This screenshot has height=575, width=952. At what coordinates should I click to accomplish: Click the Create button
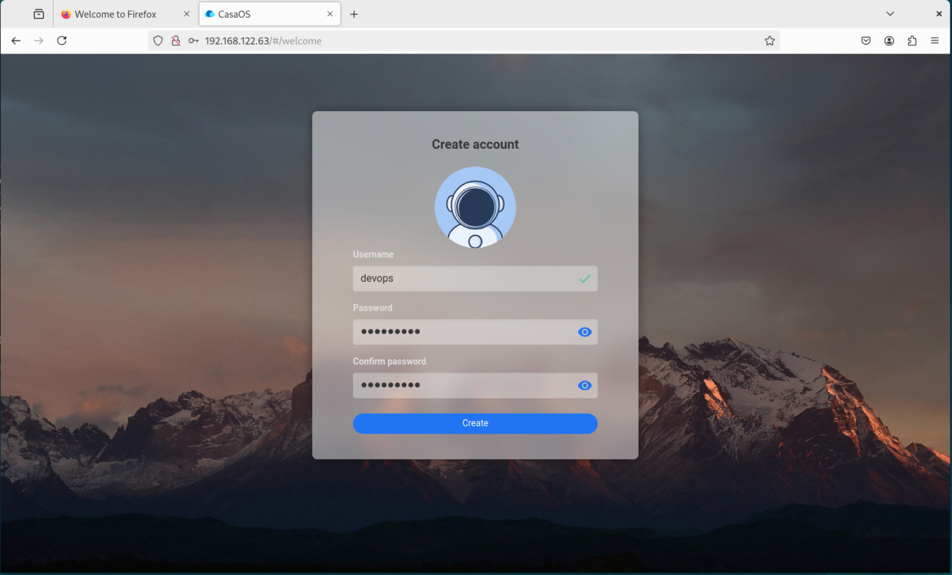coord(475,423)
